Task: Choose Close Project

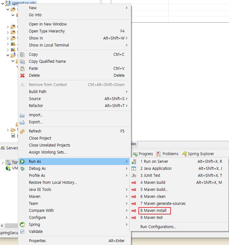Action: tap(40, 138)
